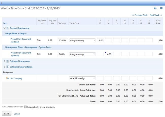Viewport: 165px width, 117px height.
Task: Click the Software Development project icon
Action: [8, 61]
